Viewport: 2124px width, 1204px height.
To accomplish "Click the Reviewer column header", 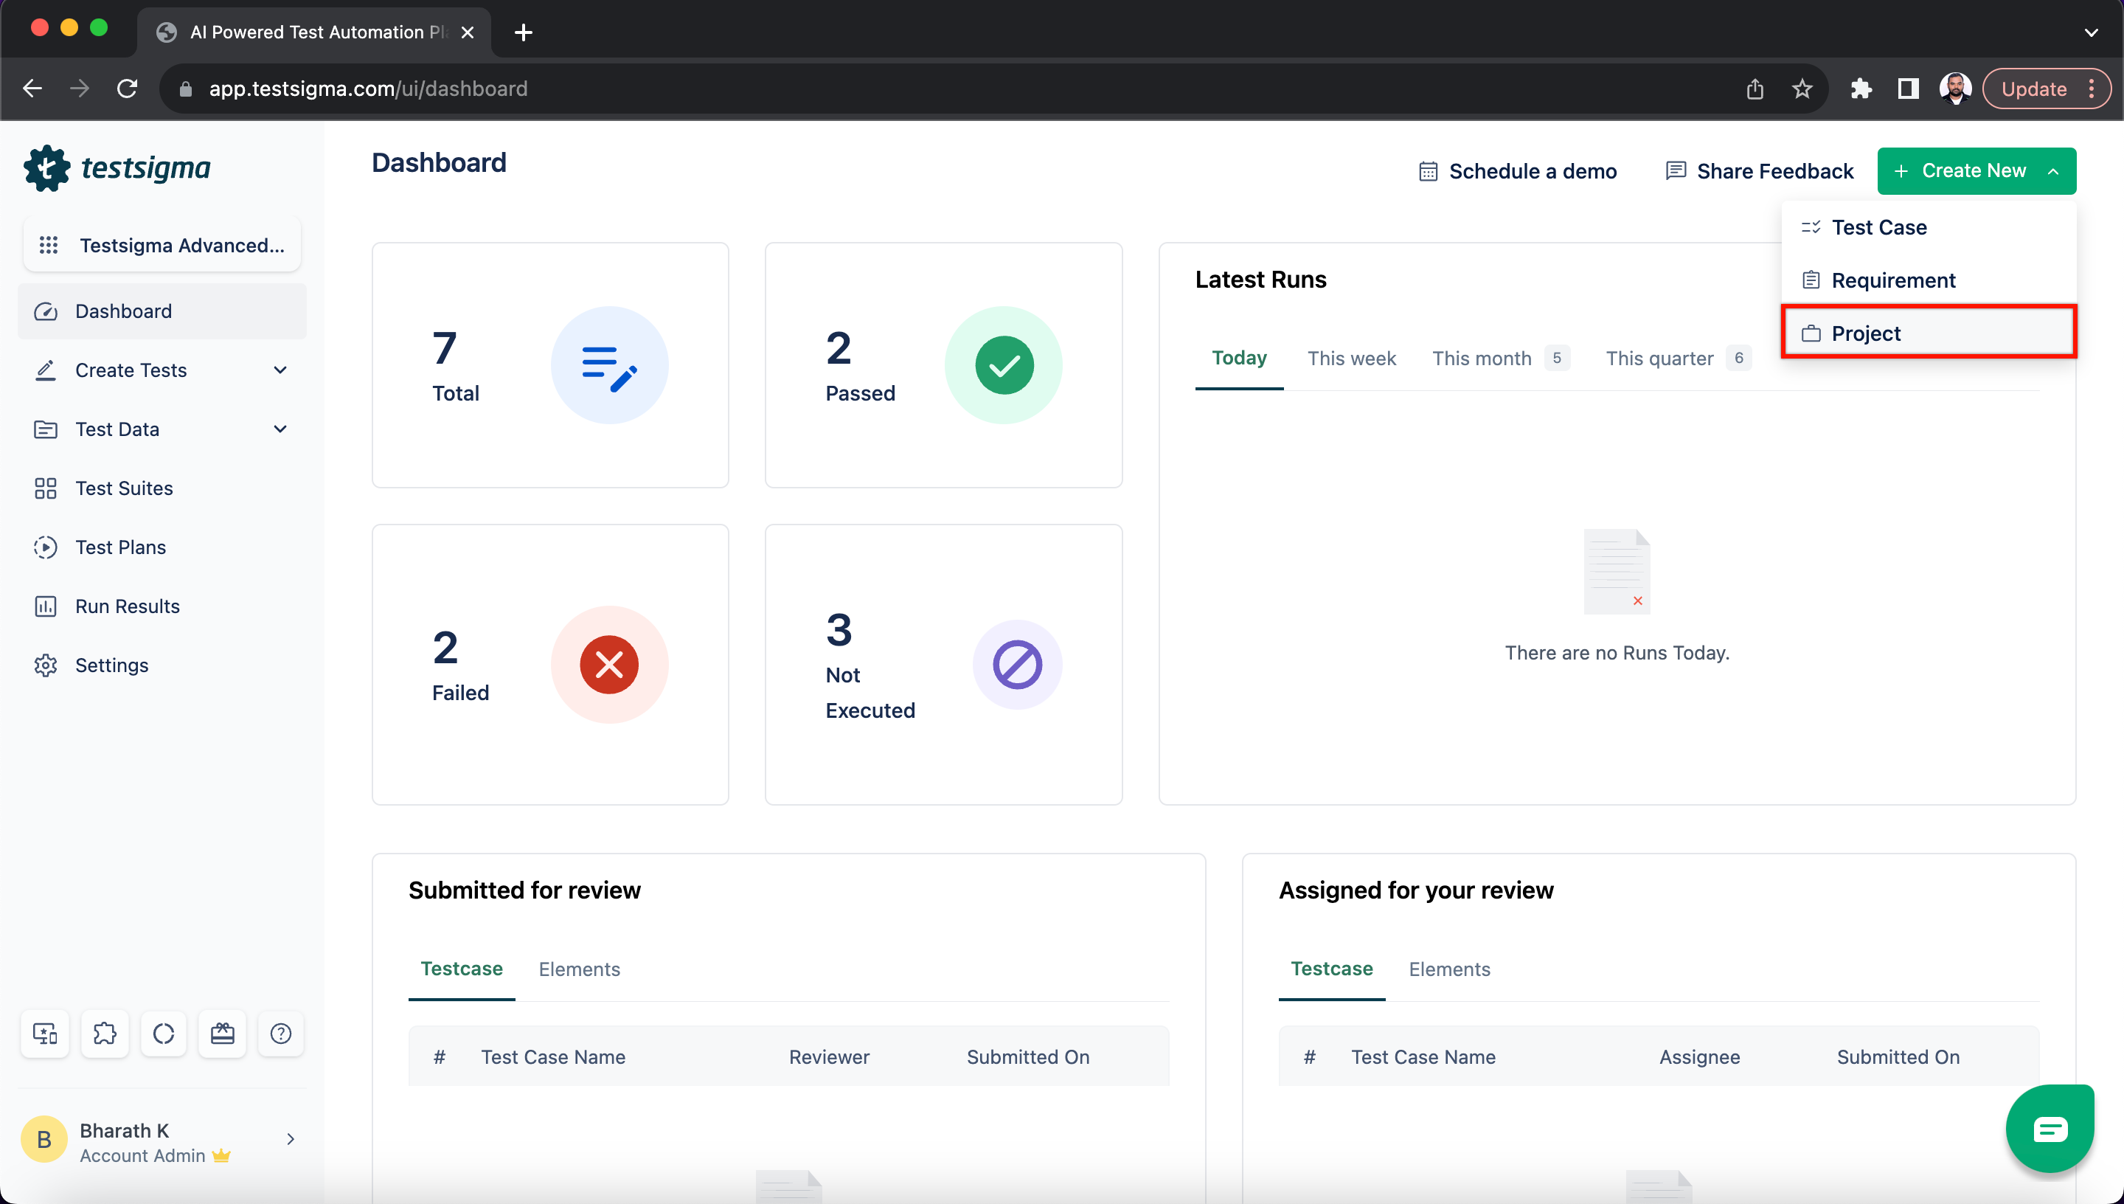I will [829, 1056].
